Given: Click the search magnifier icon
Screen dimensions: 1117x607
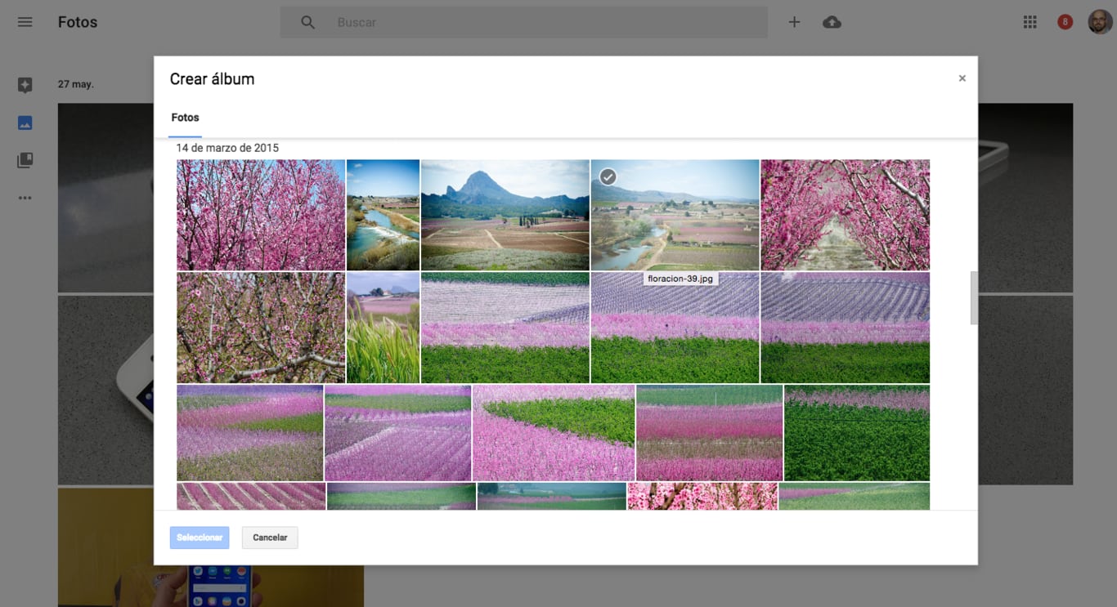Looking at the screenshot, I should [307, 23].
